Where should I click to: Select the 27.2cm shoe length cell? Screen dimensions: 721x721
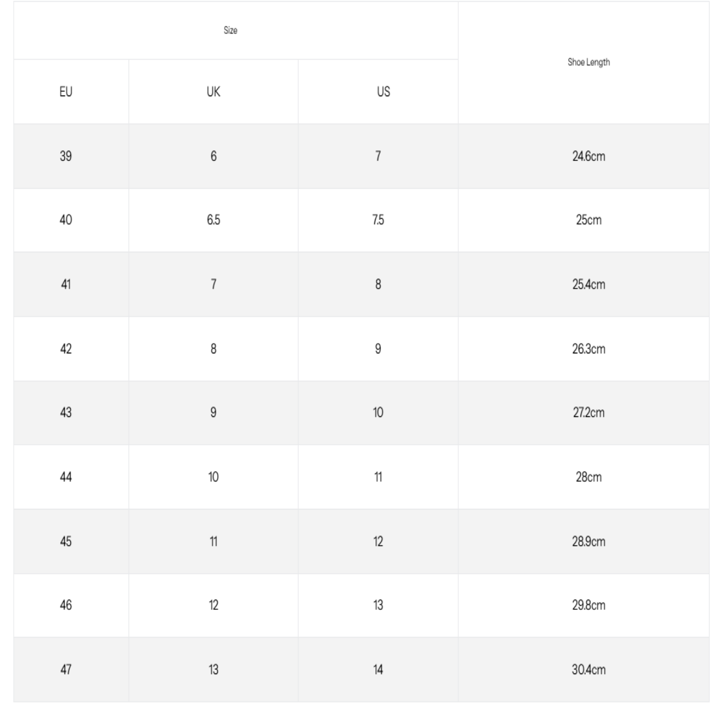tap(588, 413)
